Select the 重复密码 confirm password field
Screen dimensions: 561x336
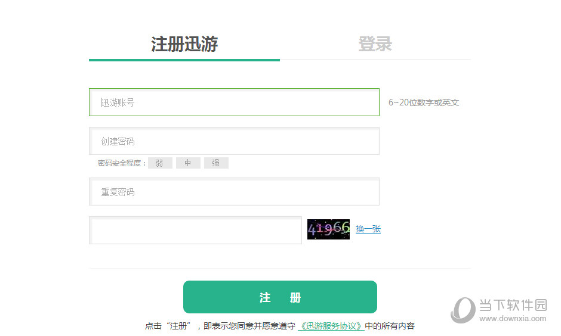[234, 192]
